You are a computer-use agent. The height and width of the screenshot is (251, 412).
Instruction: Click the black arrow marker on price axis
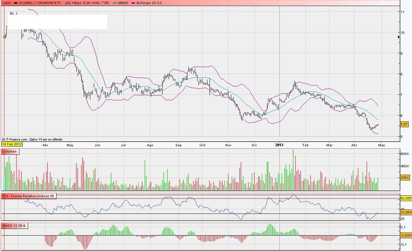click(x=398, y=37)
